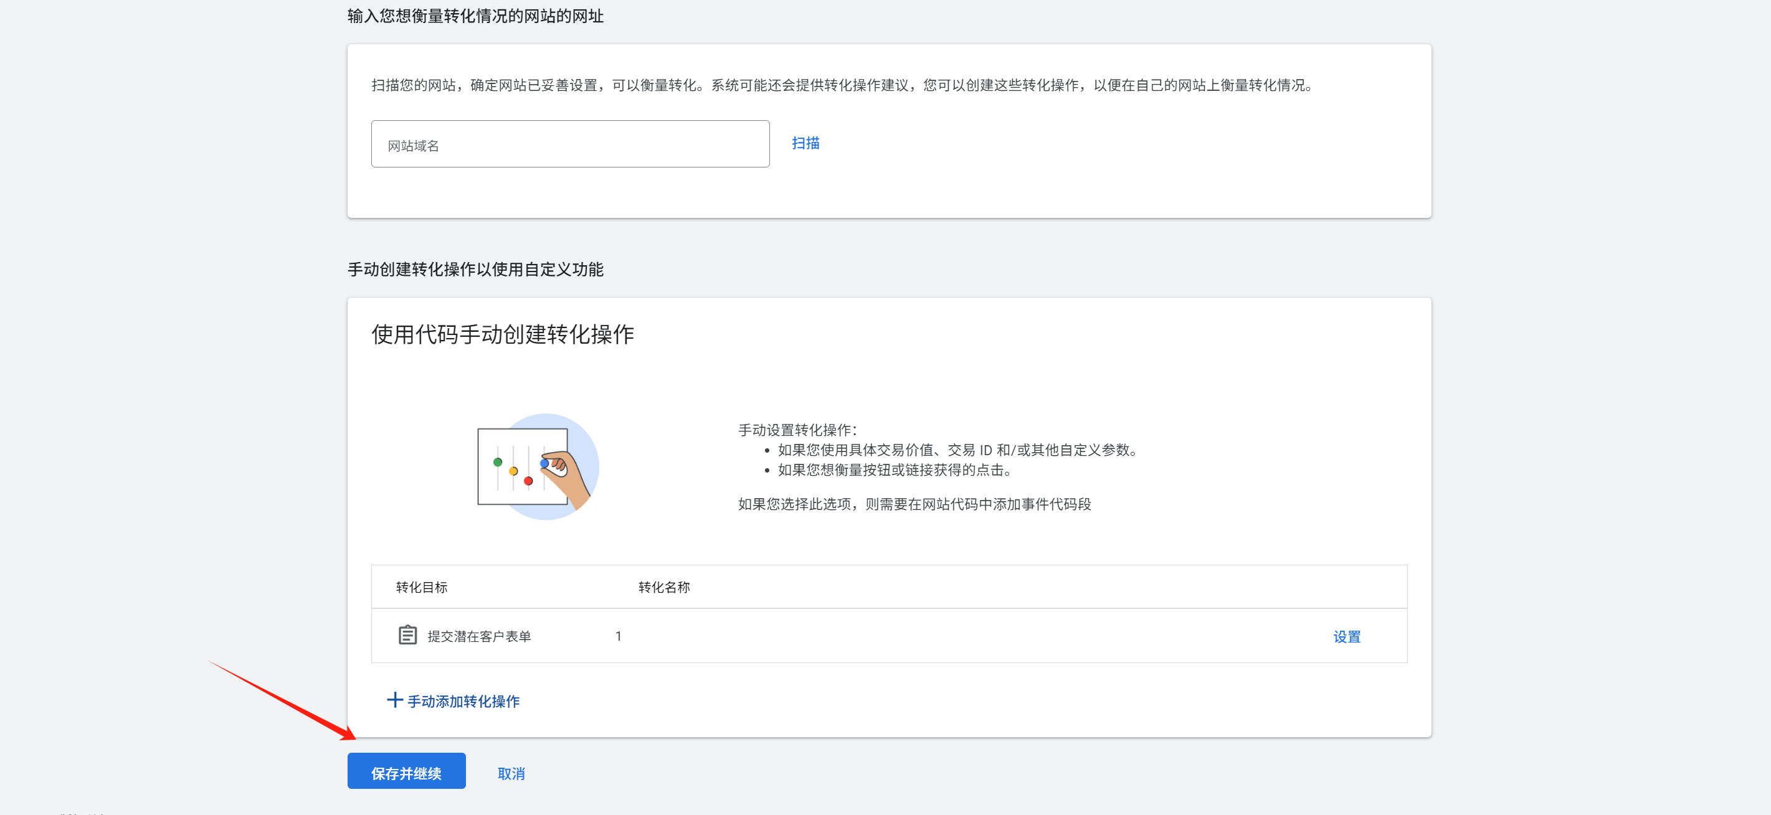Click the conversion name value 1
The width and height of the screenshot is (1771, 815).
pyautogui.click(x=618, y=636)
